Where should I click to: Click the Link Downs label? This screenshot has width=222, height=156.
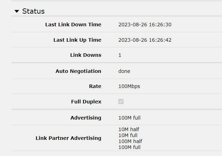click(86, 55)
